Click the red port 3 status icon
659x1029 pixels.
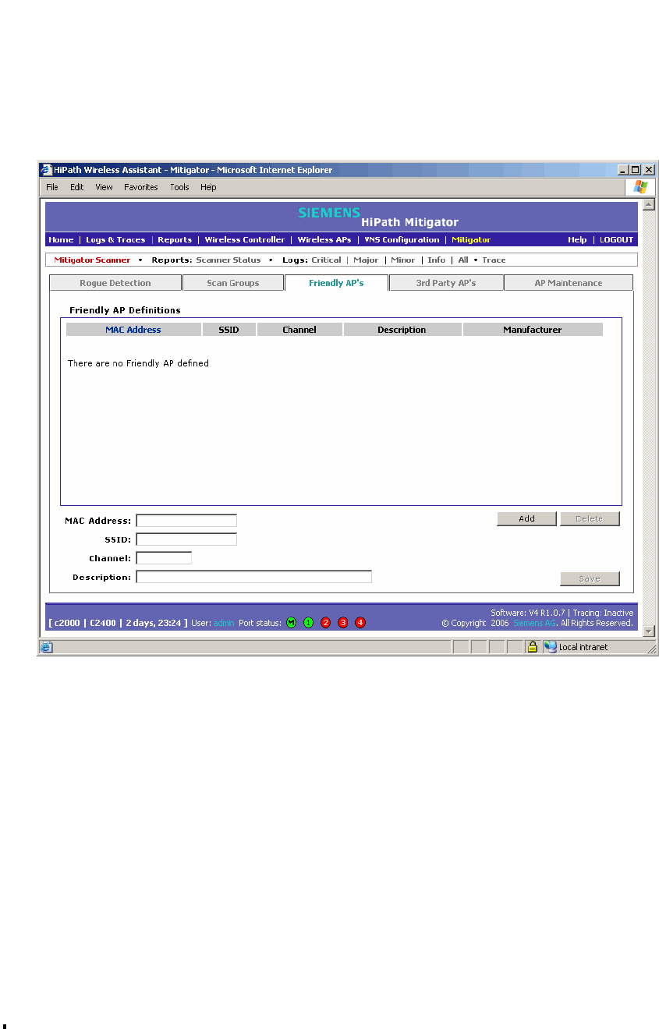coord(342,622)
